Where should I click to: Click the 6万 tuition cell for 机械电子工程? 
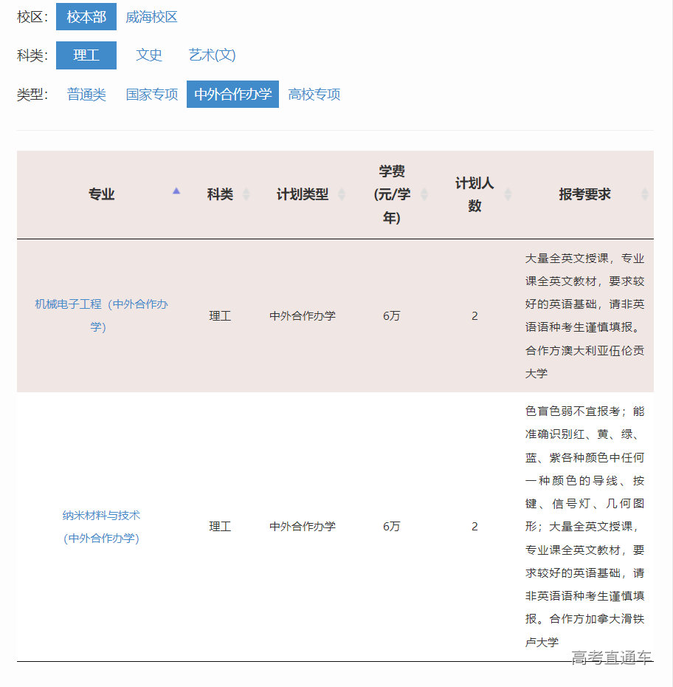(x=391, y=315)
